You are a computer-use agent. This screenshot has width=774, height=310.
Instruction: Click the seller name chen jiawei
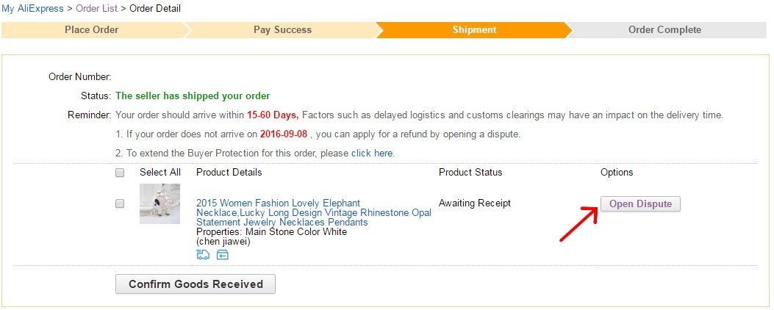click(225, 241)
